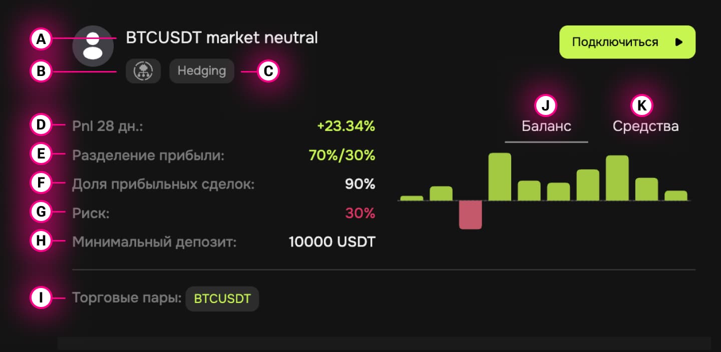Open the Средства tab
721x352 pixels.
[x=645, y=126]
